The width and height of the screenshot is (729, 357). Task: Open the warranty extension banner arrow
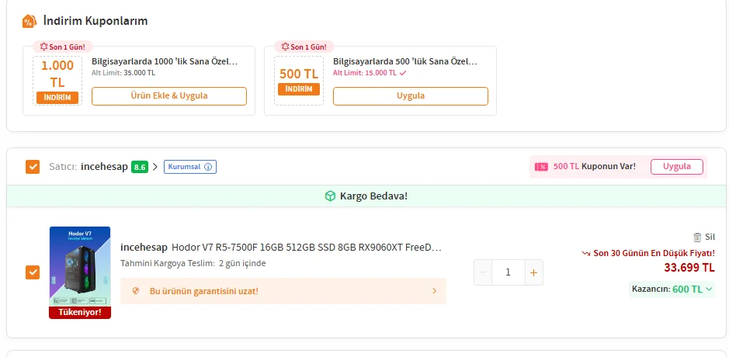click(x=434, y=291)
